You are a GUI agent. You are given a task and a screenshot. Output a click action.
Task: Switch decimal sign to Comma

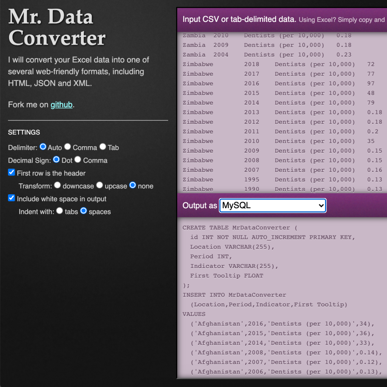tap(78, 160)
